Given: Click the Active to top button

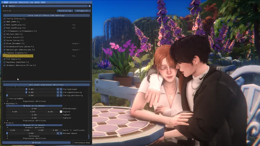Looking at the screenshot, I should coord(65,11).
